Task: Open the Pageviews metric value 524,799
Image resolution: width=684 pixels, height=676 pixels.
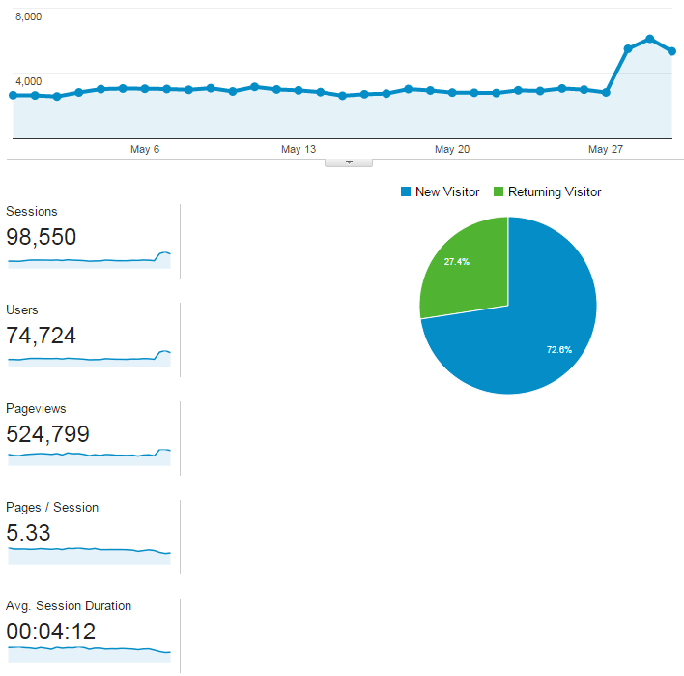Action: (x=48, y=435)
